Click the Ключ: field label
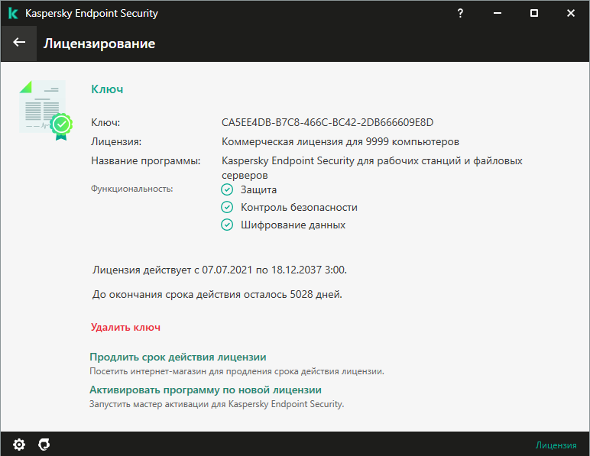590x456 pixels. click(x=105, y=122)
